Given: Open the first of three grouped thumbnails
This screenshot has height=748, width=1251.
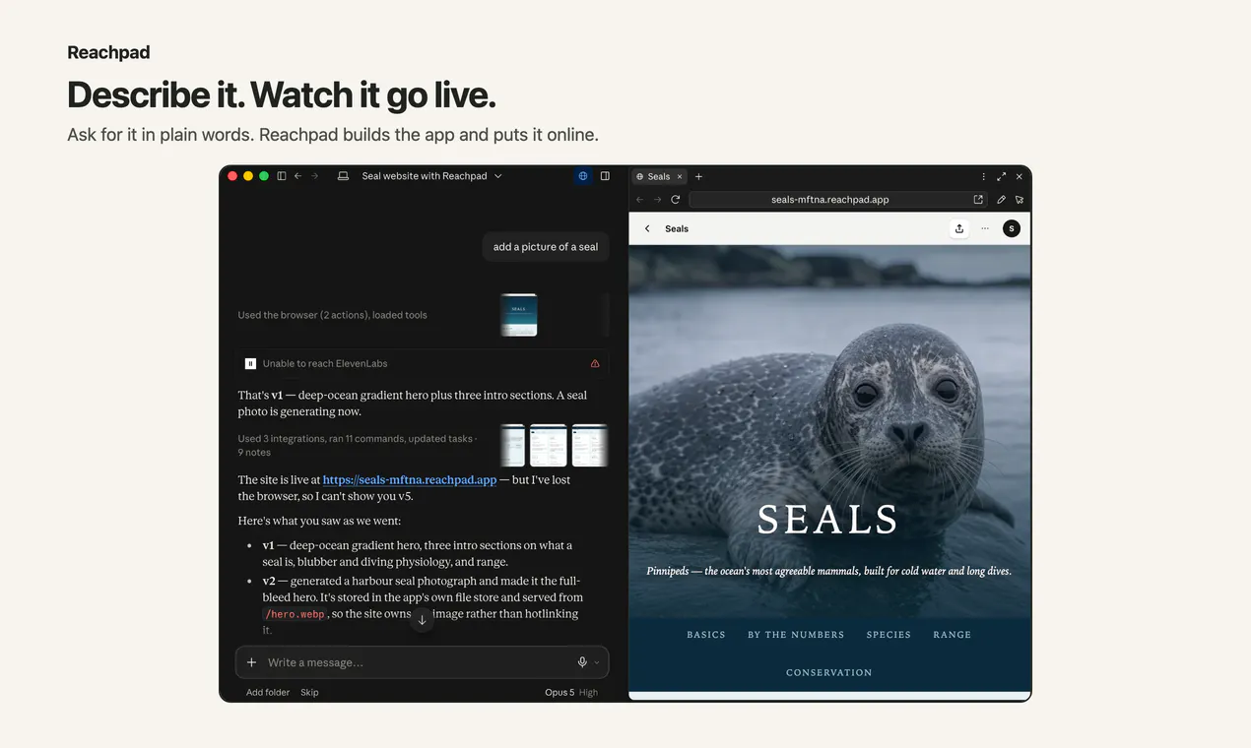Looking at the screenshot, I should 513,445.
